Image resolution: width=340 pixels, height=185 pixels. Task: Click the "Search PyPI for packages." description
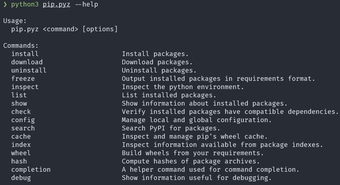click(171, 128)
